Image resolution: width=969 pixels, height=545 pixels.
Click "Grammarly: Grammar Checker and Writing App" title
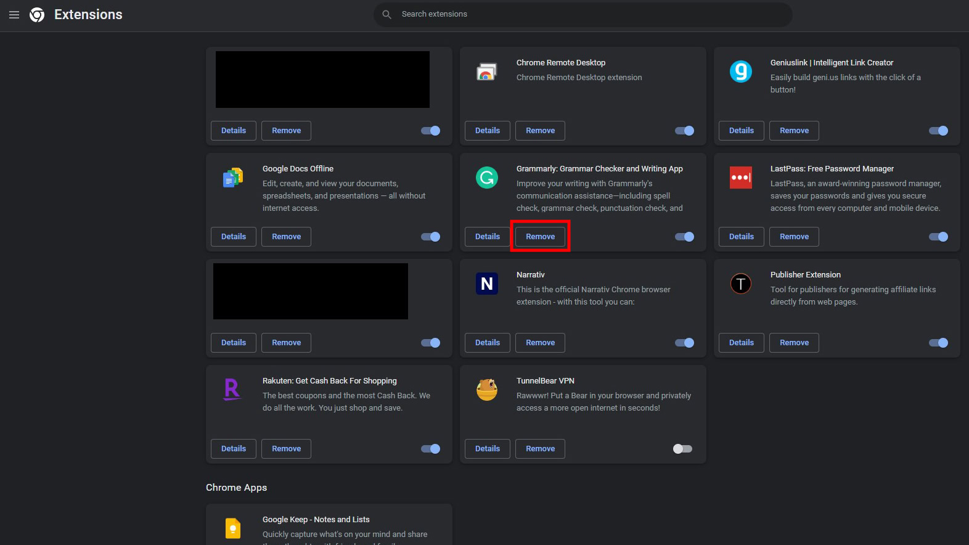click(600, 169)
